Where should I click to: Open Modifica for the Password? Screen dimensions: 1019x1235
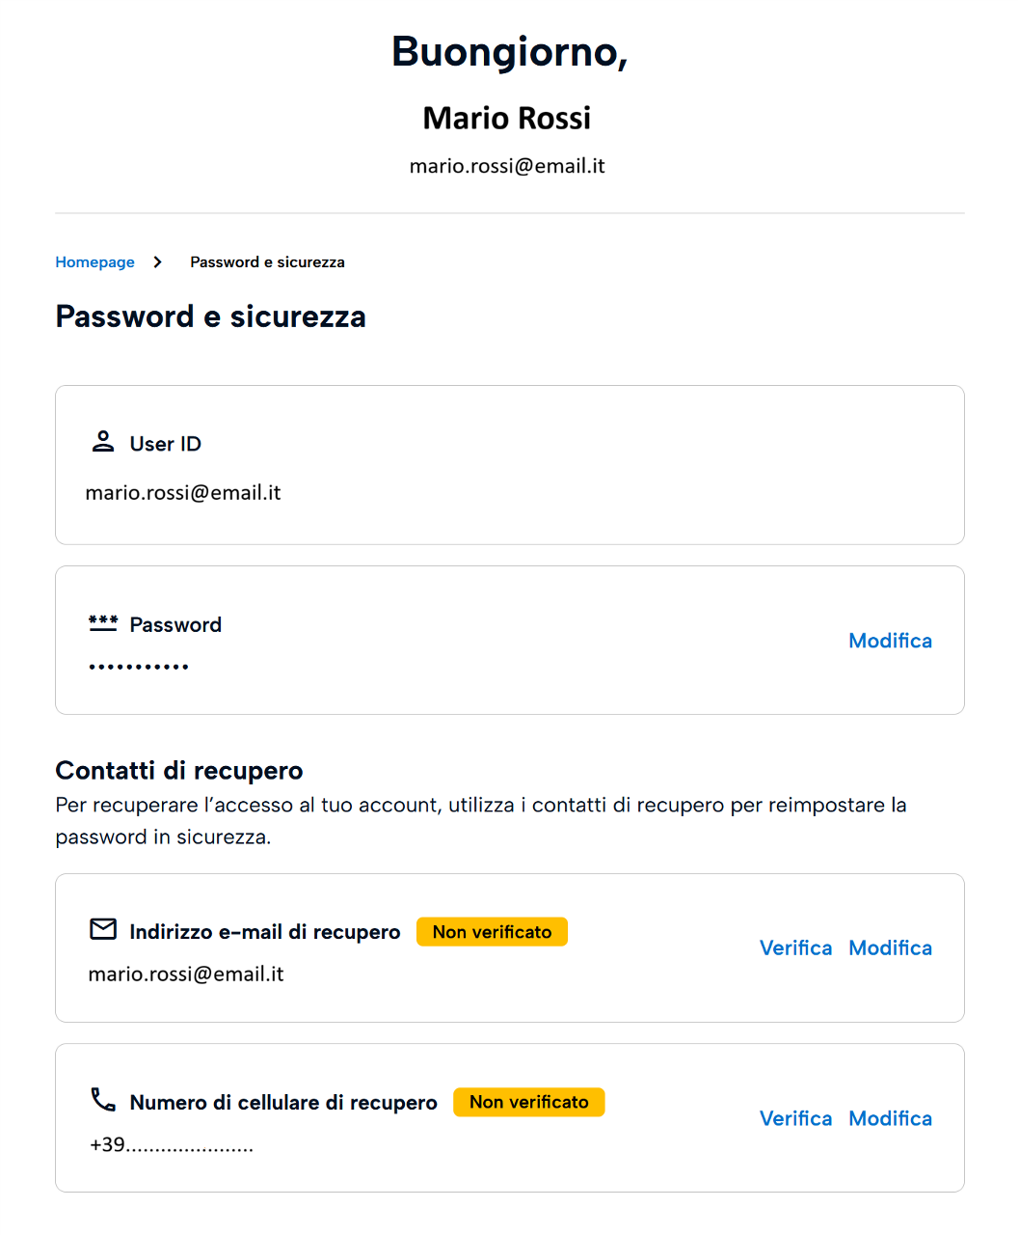(890, 641)
